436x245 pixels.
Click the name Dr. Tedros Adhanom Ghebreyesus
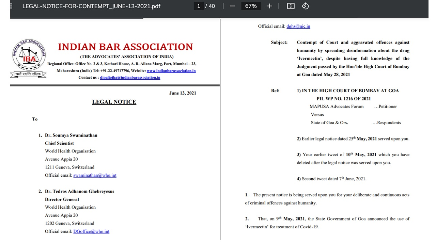(x=79, y=191)
